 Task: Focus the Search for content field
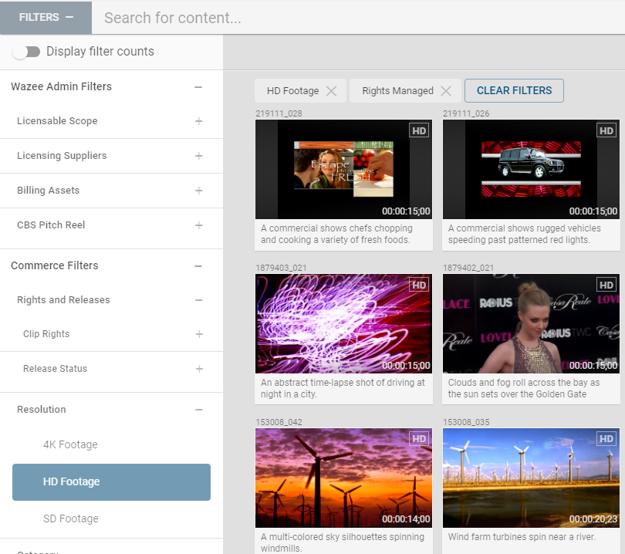[x=359, y=18]
